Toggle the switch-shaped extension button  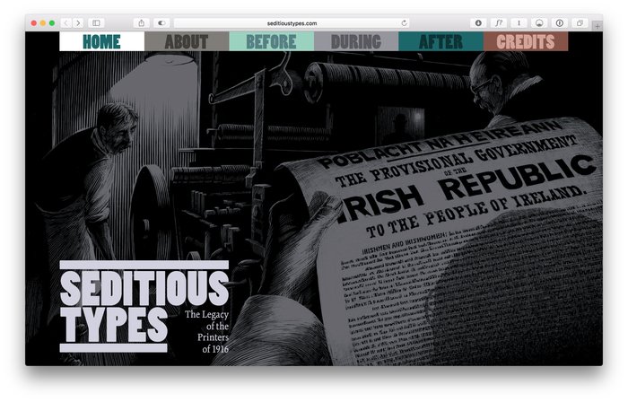(161, 23)
